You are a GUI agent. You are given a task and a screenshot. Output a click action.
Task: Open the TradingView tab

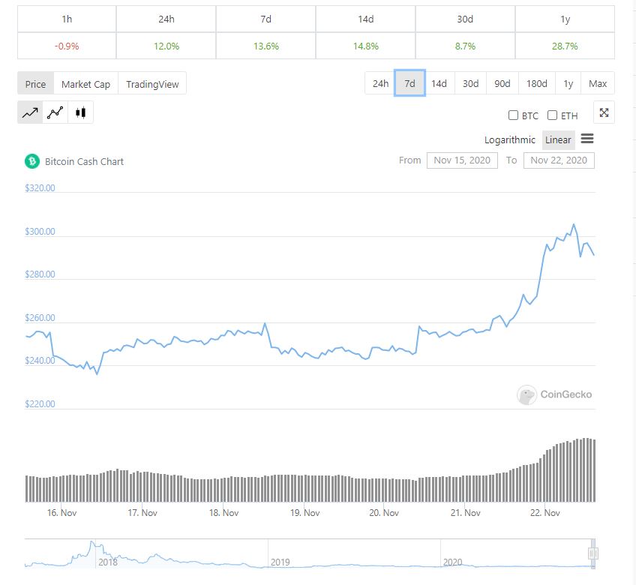(x=152, y=84)
